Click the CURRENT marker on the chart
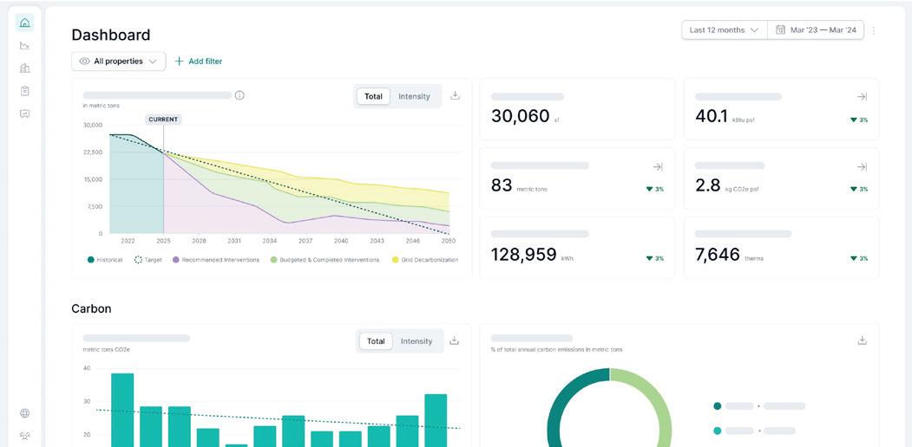 (x=163, y=120)
